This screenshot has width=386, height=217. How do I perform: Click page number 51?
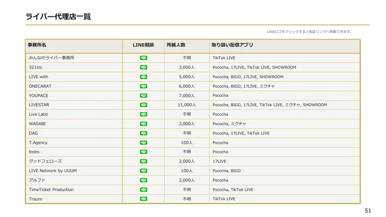click(x=368, y=211)
